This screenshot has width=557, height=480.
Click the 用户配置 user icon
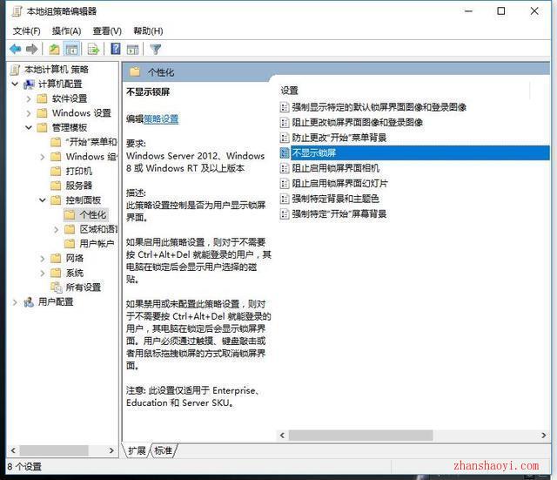(29, 302)
